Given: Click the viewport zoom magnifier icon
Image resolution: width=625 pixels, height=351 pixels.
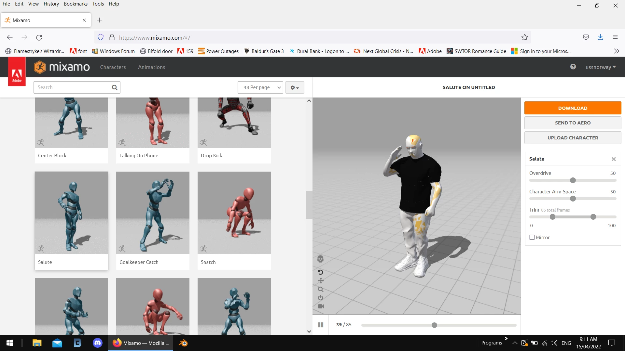Looking at the screenshot, I should (x=321, y=289).
